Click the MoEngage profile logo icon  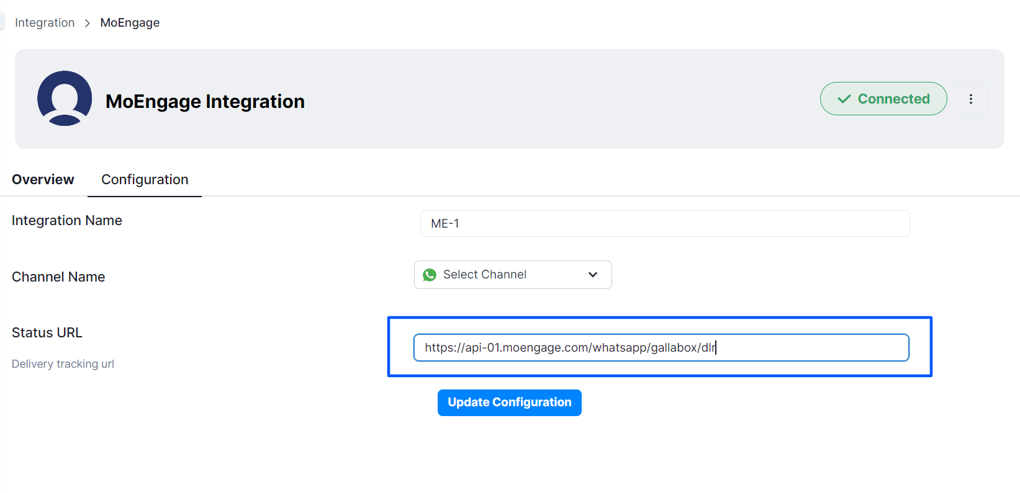[x=65, y=99]
